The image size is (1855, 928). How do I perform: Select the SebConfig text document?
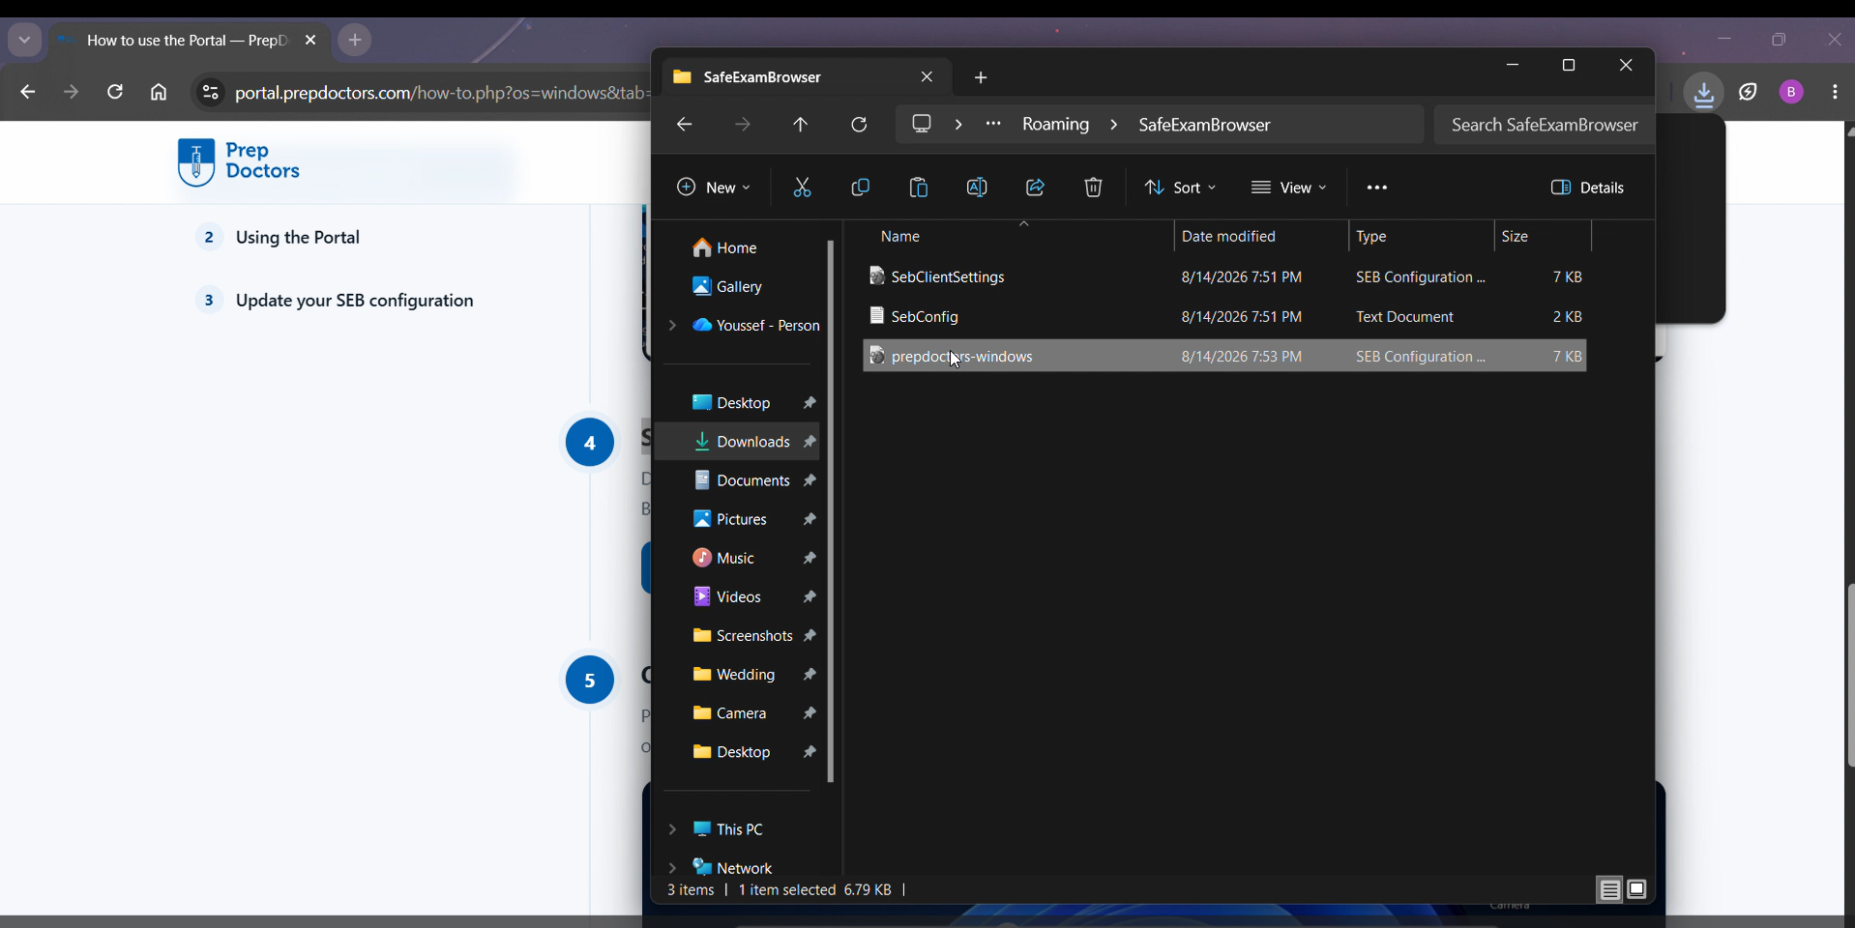point(1224,317)
